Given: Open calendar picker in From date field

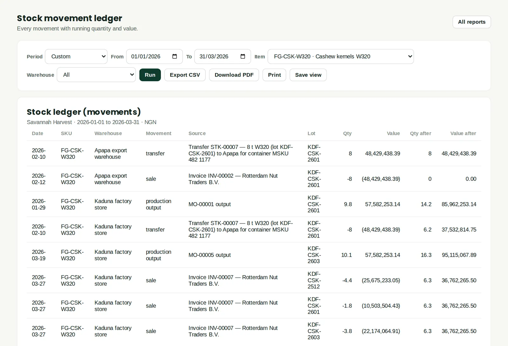Looking at the screenshot, I should tap(175, 57).
